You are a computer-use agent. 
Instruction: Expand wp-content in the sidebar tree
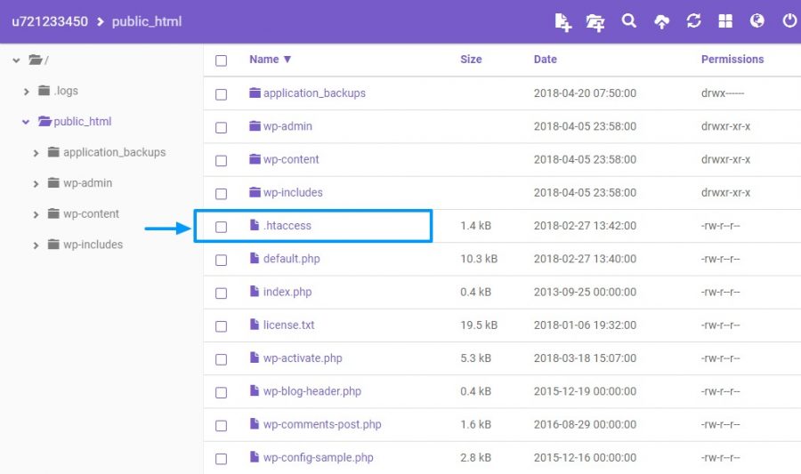(x=36, y=215)
